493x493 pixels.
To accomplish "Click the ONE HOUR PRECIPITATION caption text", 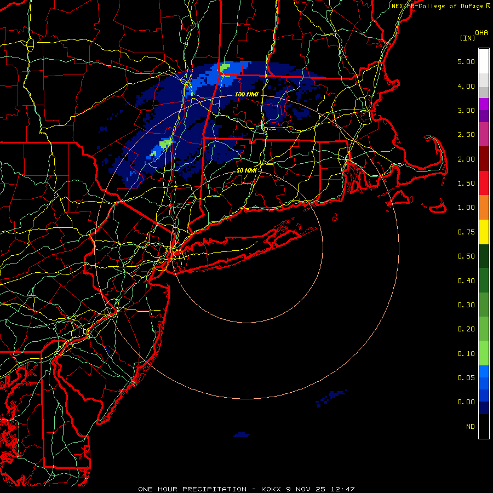I will (x=246, y=489).
